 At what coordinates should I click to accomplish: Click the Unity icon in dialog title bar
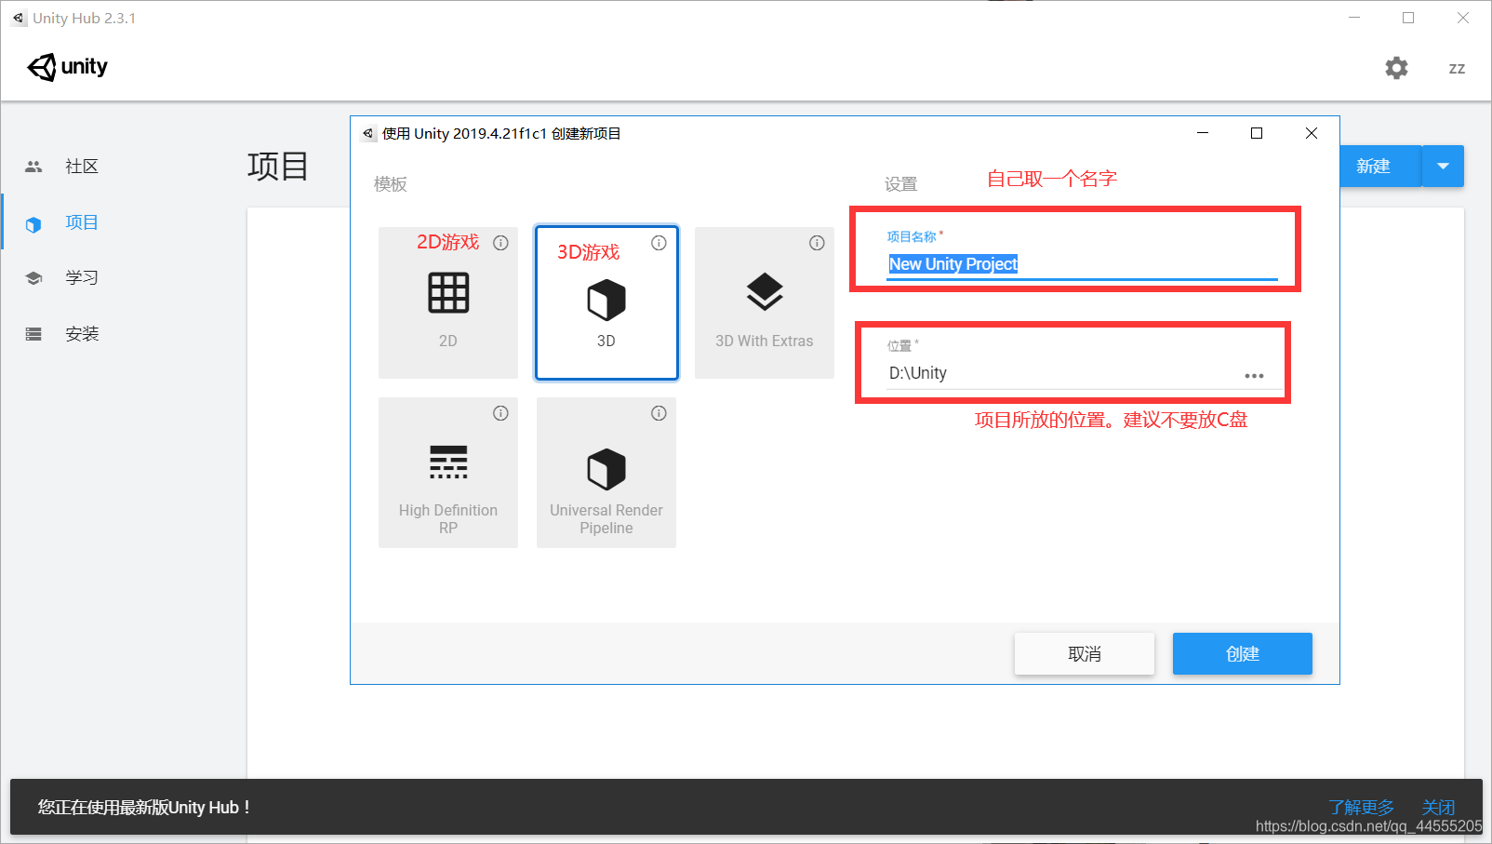coord(368,134)
